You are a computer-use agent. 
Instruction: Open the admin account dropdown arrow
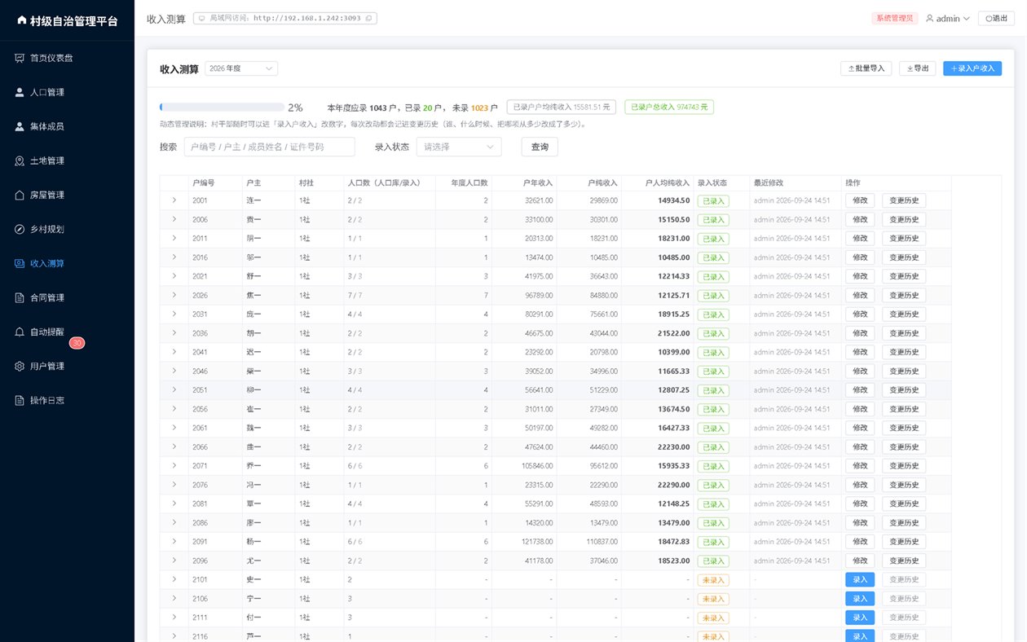(x=967, y=18)
